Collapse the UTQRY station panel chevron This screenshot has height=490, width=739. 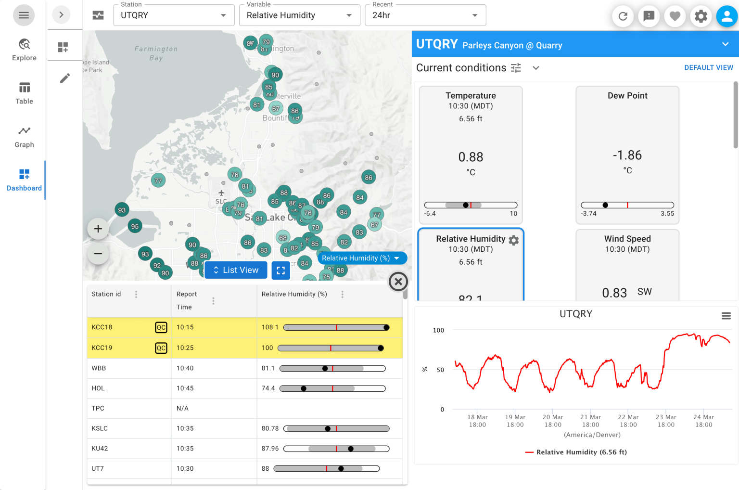click(725, 44)
